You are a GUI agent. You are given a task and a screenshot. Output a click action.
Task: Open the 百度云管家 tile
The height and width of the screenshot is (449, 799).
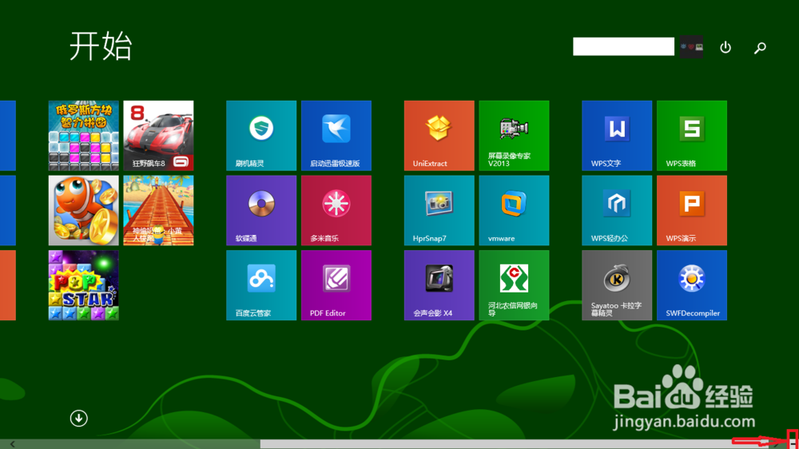tap(261, 285)
